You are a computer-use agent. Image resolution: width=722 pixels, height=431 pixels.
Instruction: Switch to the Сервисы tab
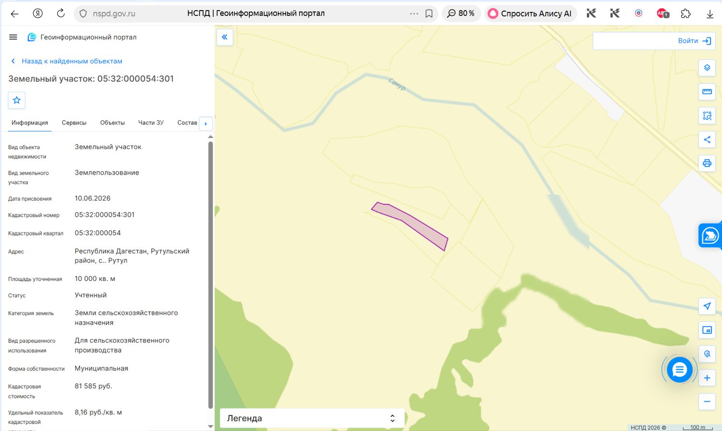[74, 123]
